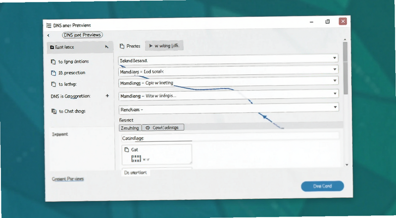Switch to the Prectes tab
The height and width of the screenshot is (218, 396).
(x=130, y=46)
